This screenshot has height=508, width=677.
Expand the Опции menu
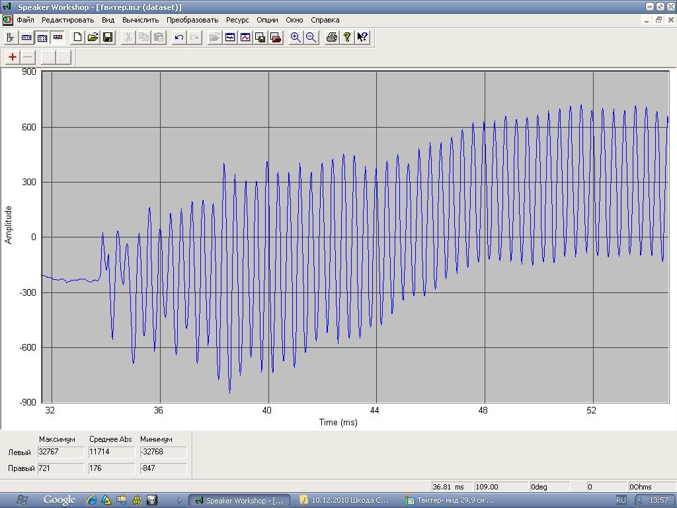pos(267,20)
